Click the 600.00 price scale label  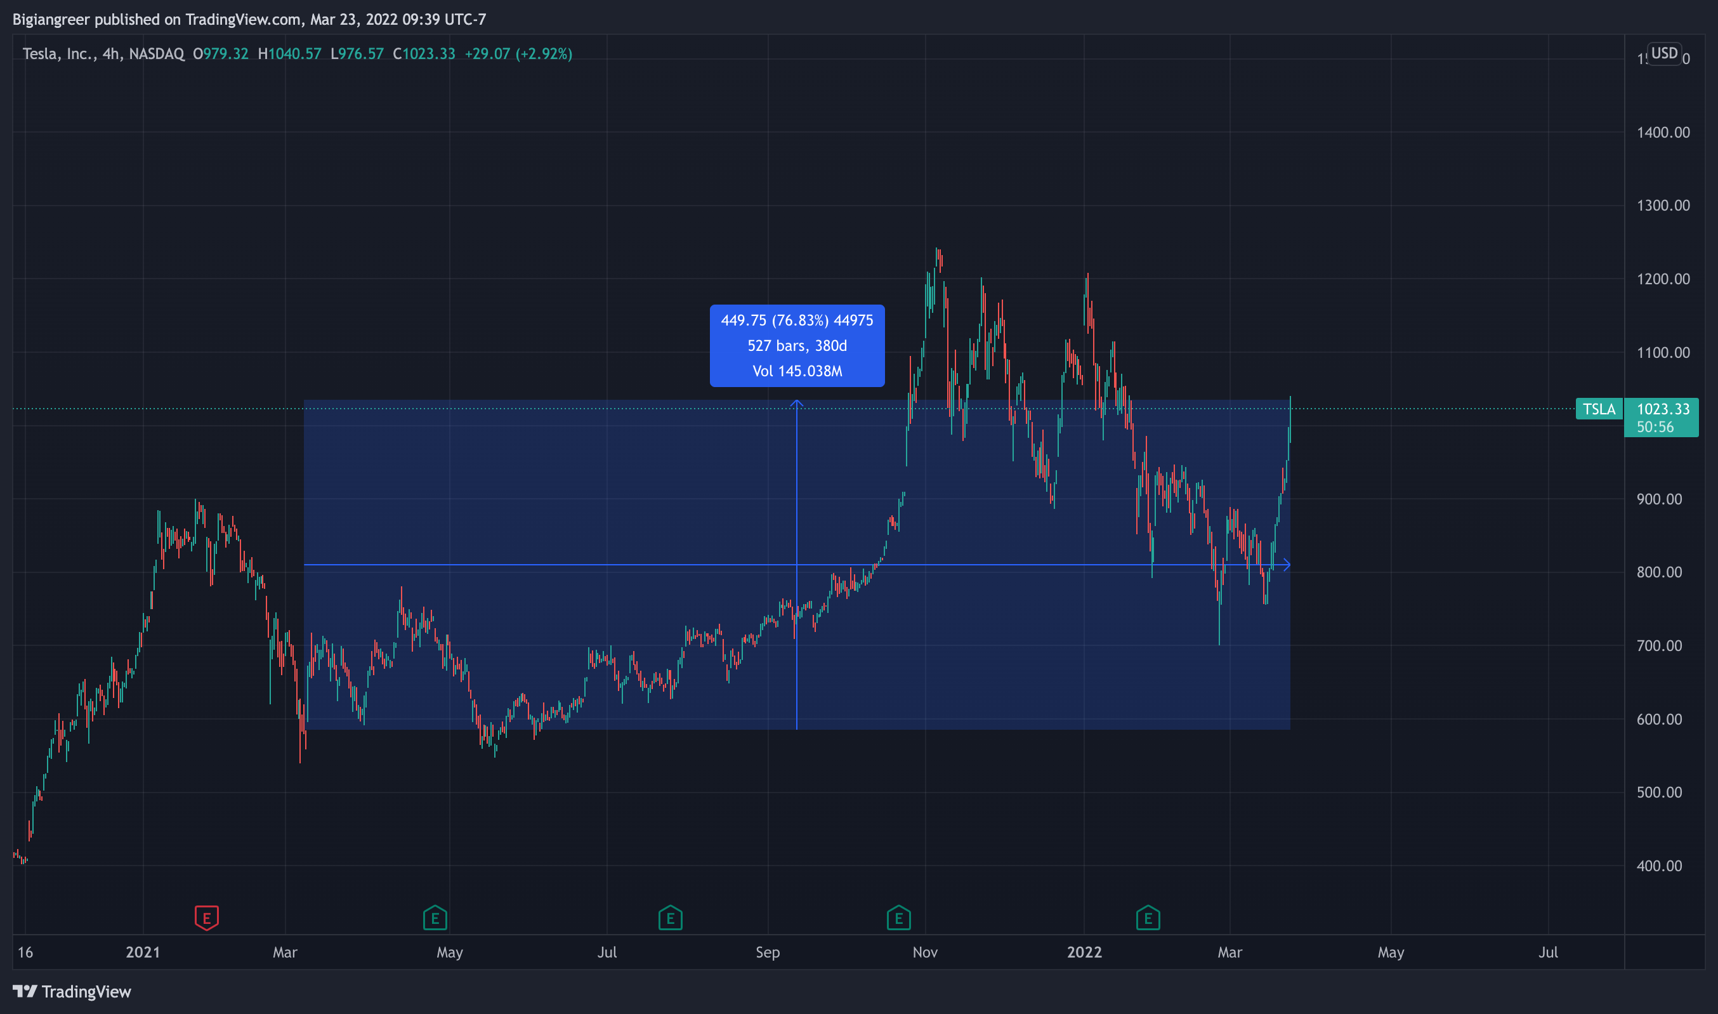click(x=1658, y=719)
